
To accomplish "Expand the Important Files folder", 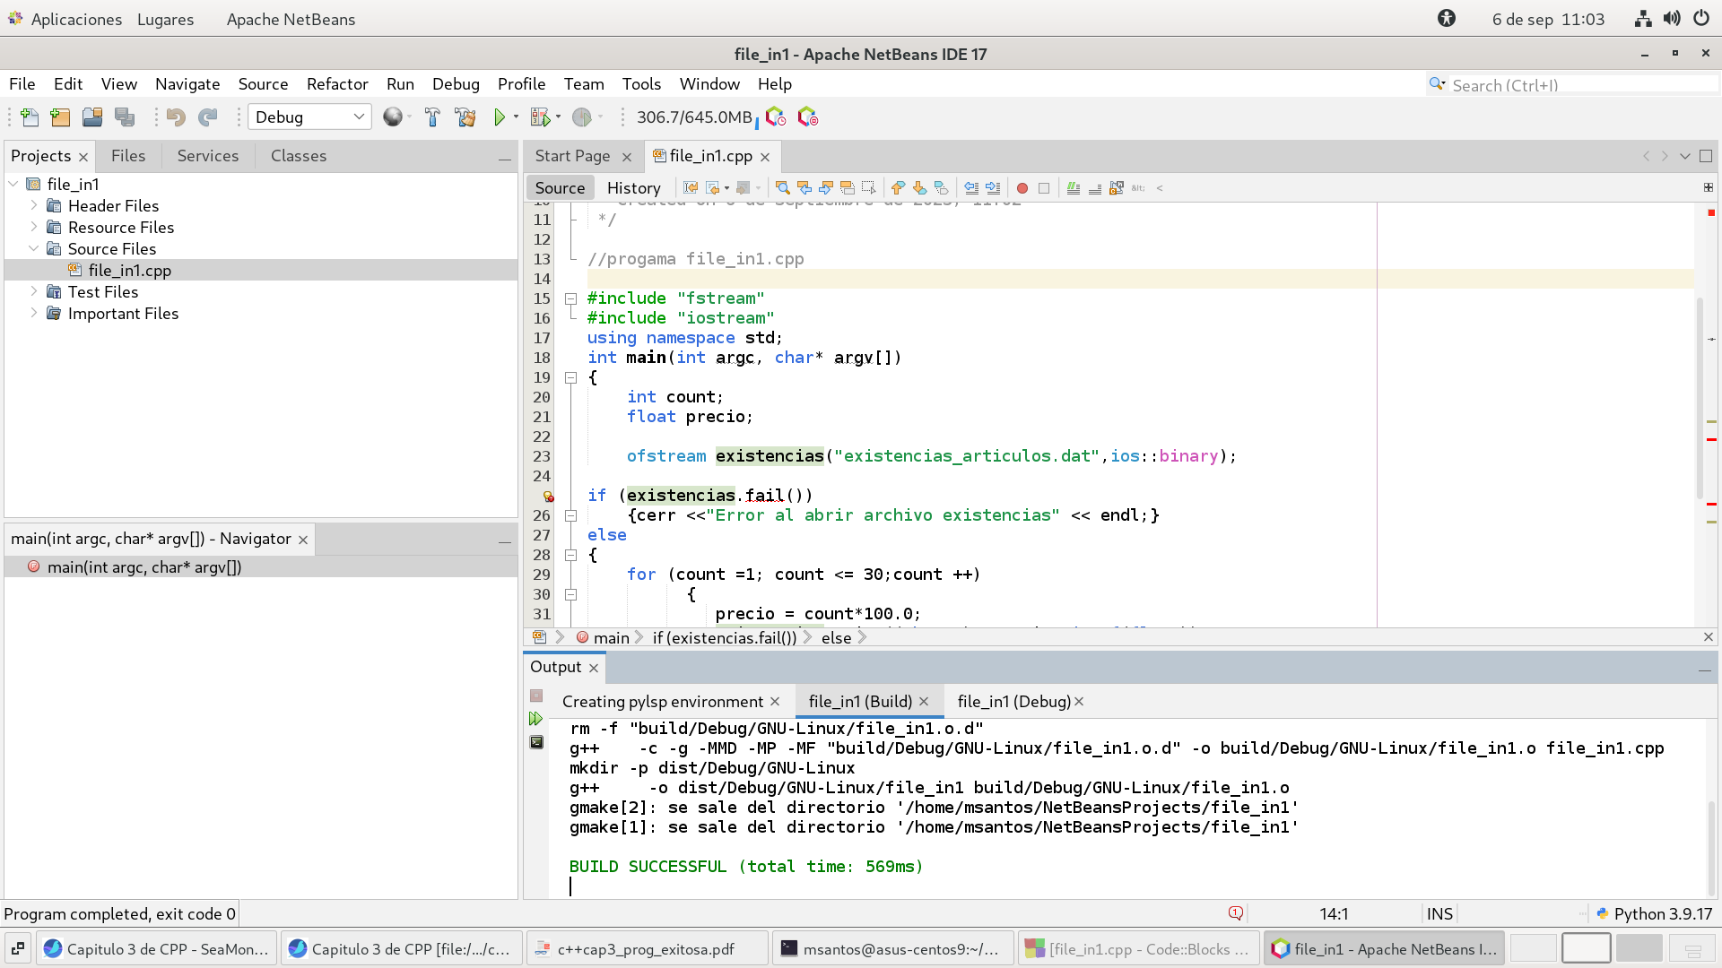I will [x=34, y=313].
